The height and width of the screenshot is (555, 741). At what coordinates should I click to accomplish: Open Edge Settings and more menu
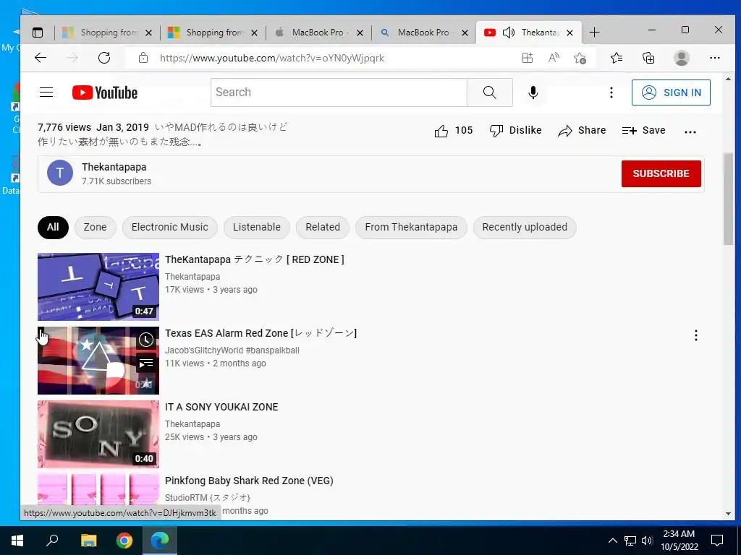tap(714, 58)
